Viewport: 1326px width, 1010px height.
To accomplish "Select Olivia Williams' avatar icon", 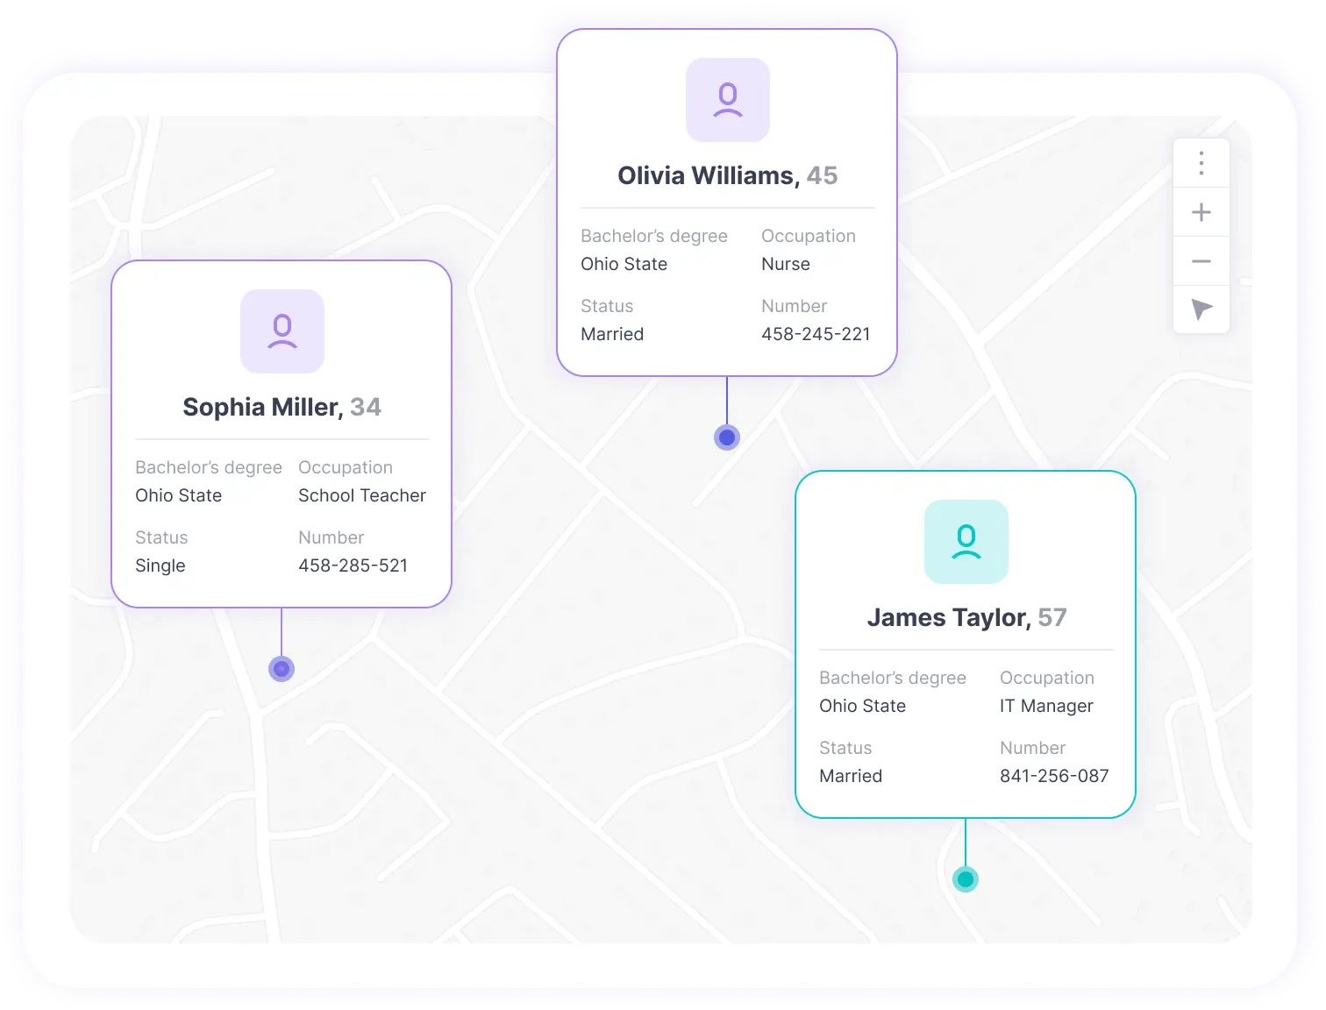I will [x=727, y=100].
